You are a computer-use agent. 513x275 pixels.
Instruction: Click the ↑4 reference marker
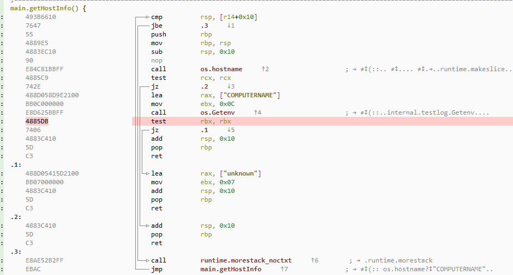[x=258, y=112]
